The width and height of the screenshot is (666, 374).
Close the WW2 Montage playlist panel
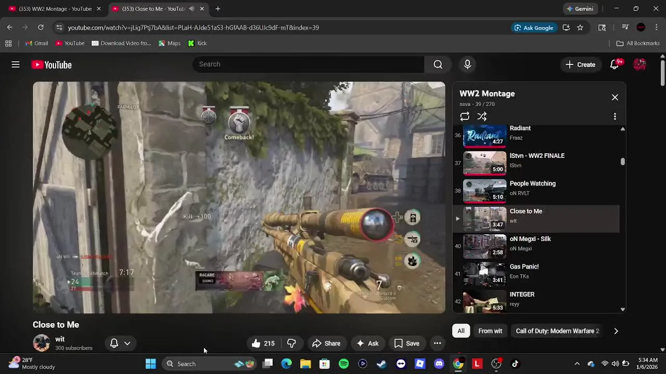click(x=615, y=97)
